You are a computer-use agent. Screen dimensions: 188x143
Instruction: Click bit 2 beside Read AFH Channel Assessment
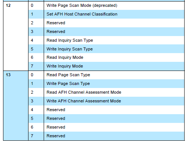pos(32,92)
